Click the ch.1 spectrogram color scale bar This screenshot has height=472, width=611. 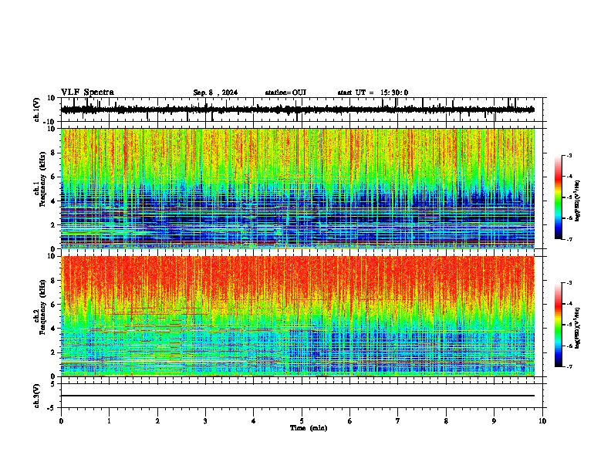click(x=559, y=197)
